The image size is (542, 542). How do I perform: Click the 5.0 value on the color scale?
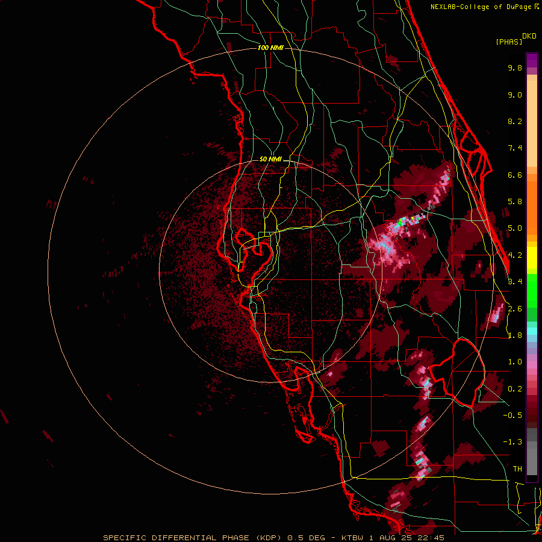click(515, 228)
